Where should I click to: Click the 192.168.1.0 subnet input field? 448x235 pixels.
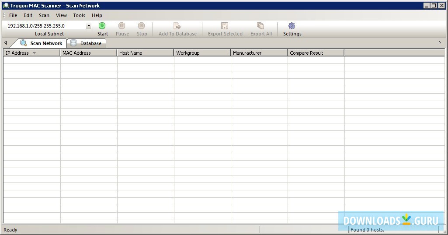click(x=46, y=26)
